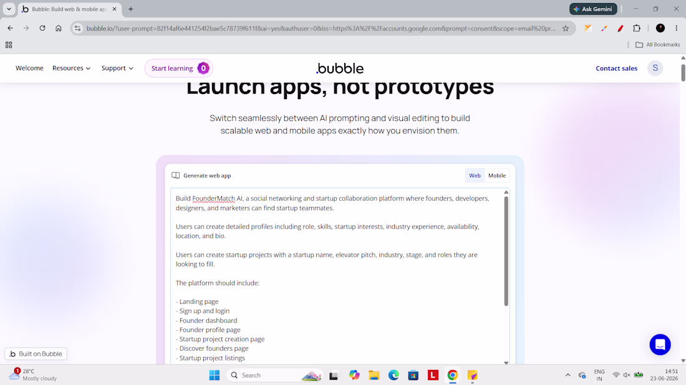Bookmark this page with the star icon
This screenshot has width=686, height=385.
point(566,29)
